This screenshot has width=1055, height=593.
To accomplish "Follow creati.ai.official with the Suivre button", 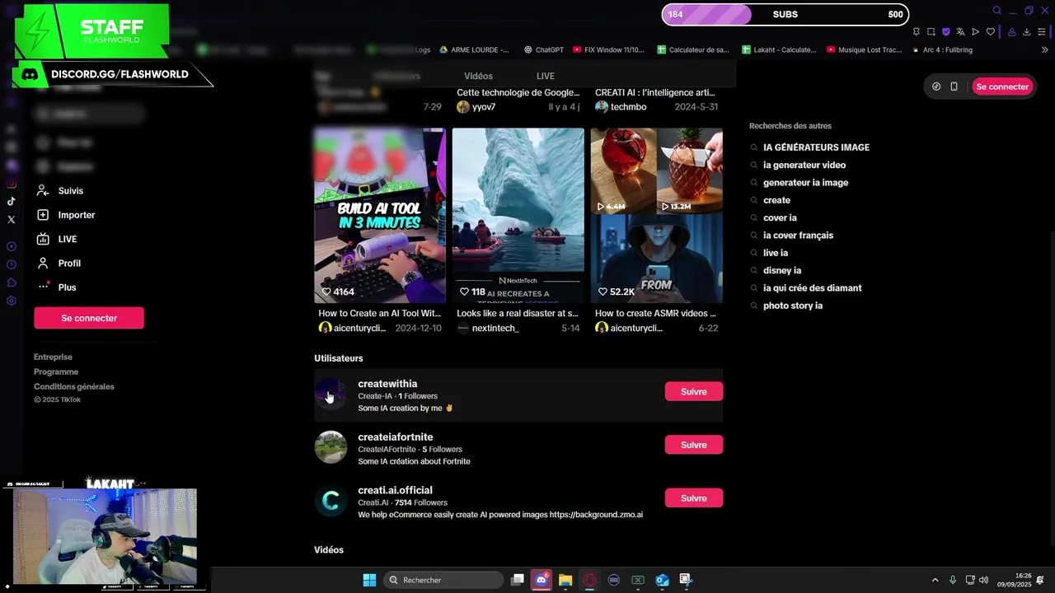I will [x=694, y=498].
